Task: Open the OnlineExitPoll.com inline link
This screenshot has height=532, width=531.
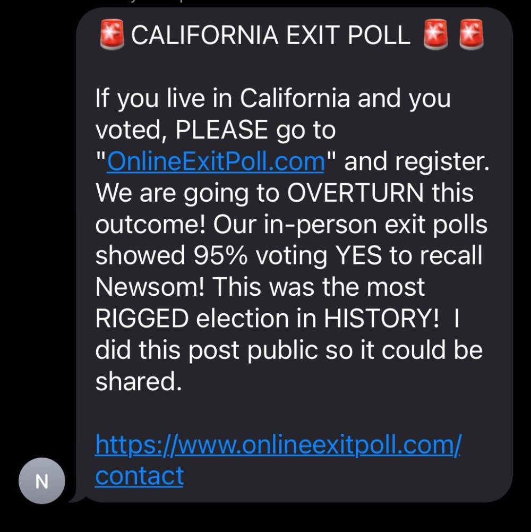Action: 215,161
